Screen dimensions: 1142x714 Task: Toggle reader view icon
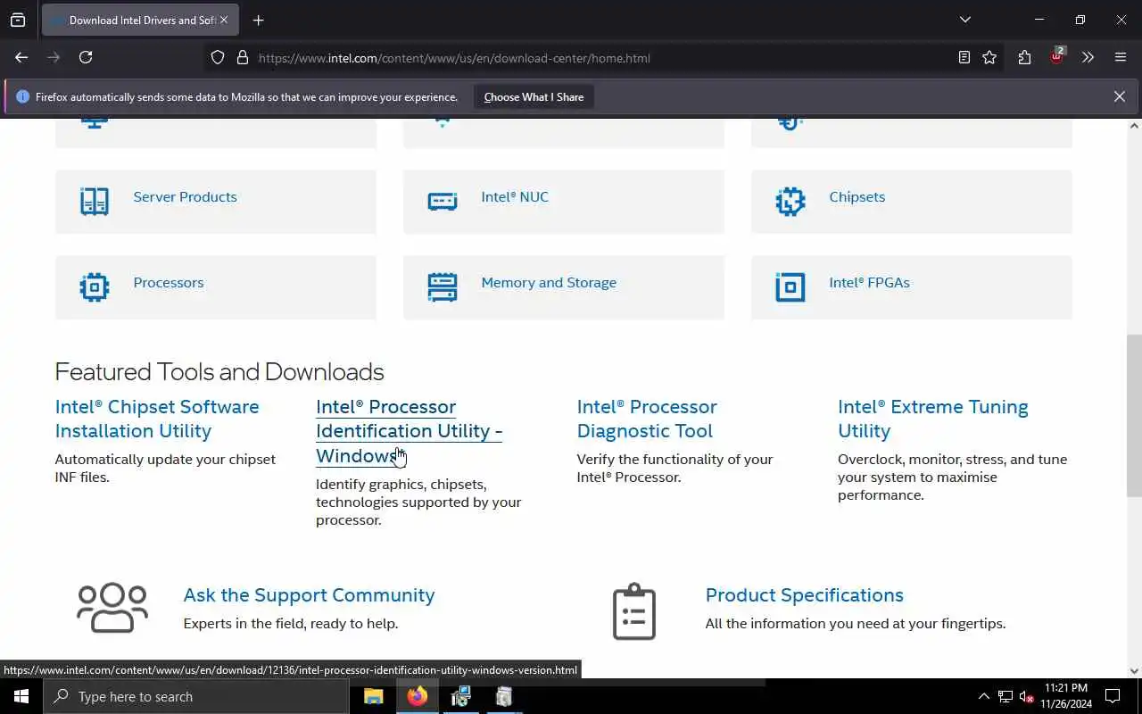(x=964, y=58)
